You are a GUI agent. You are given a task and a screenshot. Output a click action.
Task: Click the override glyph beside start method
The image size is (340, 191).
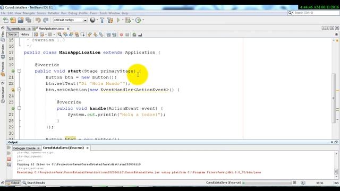[x=13, y=71]
